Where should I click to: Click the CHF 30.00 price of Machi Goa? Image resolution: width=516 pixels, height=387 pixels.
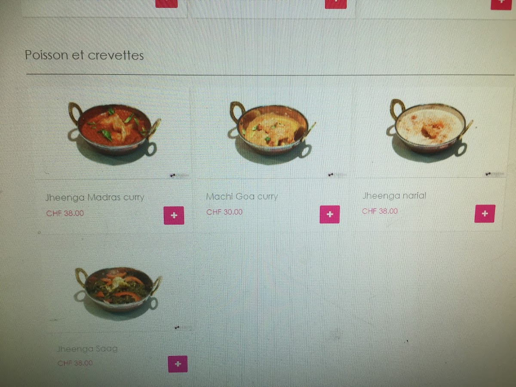[224, 212]
